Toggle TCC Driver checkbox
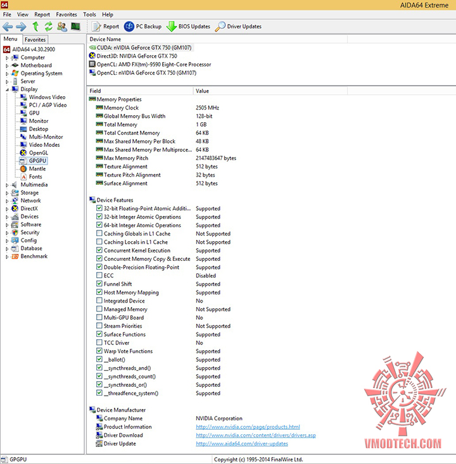 (99, 342)
